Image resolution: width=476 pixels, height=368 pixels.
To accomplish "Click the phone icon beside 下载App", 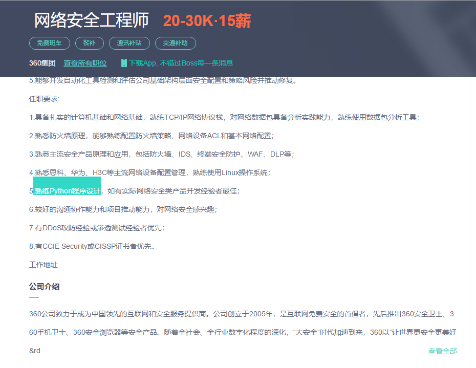I will [124, 63].
